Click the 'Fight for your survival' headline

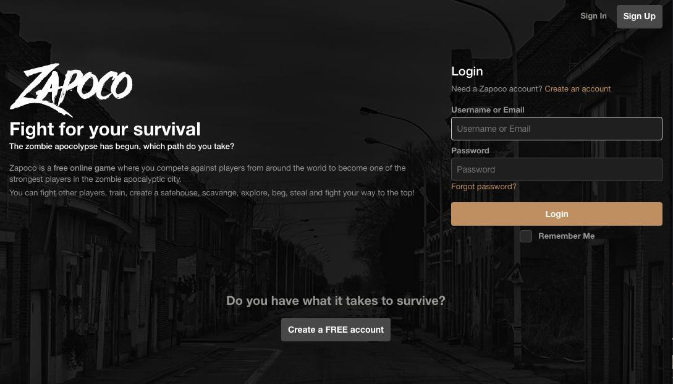105,129
